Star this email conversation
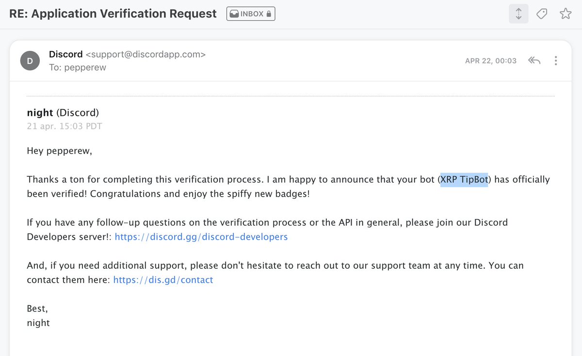Image resolution: width=582 pixels, height=356 pixels. point(566,14)
